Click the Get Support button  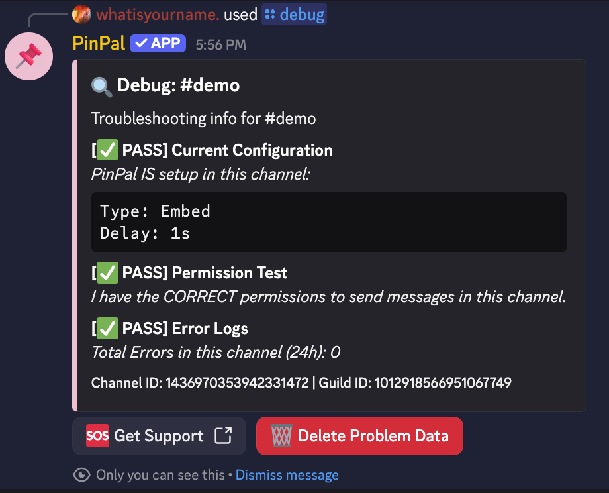[x=159, y=436]
